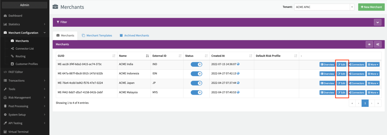Image resolution: width=387 pixels, height=135 pixels.
Task: Expand API Testing sidebar menu
Action: click(x=24, y=123)
